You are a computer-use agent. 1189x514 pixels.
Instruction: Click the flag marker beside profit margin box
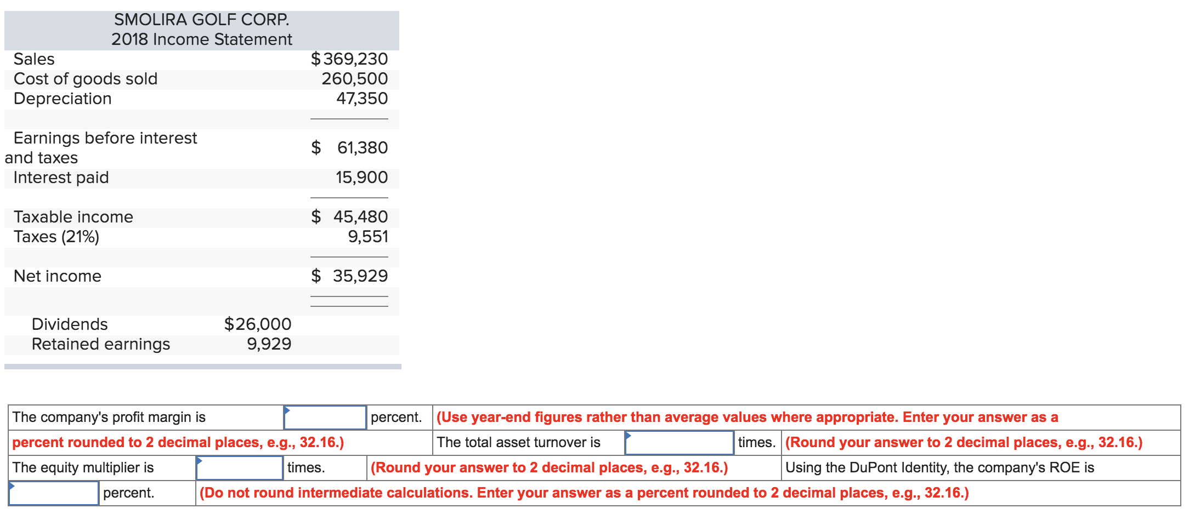[287, 410]
